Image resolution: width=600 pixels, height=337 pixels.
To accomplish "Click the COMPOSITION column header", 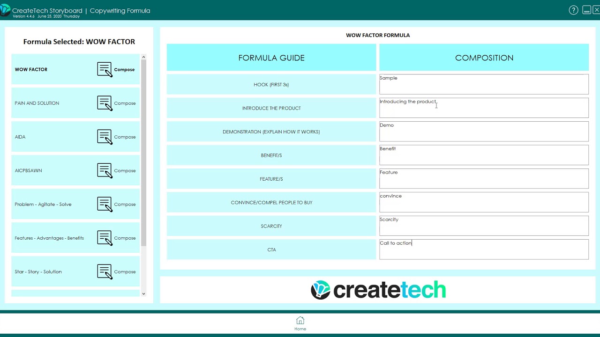I will 484,58.
